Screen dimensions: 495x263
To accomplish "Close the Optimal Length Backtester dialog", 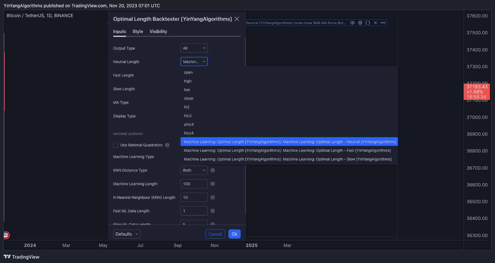I will (237, 19).
